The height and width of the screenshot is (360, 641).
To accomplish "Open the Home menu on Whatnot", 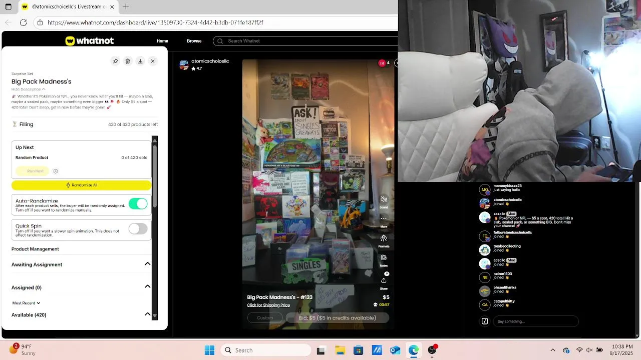I will [162, 41].
